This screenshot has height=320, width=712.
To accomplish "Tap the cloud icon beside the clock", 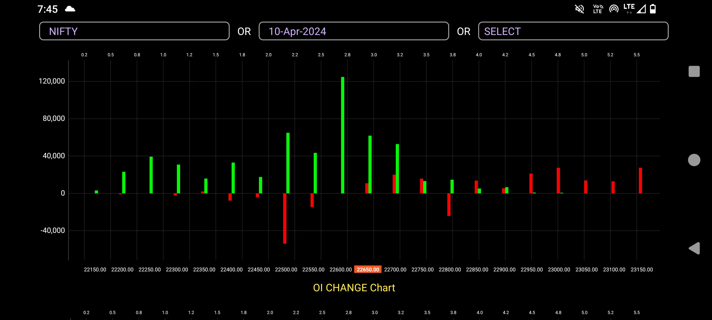I will [x=70, y=9].
